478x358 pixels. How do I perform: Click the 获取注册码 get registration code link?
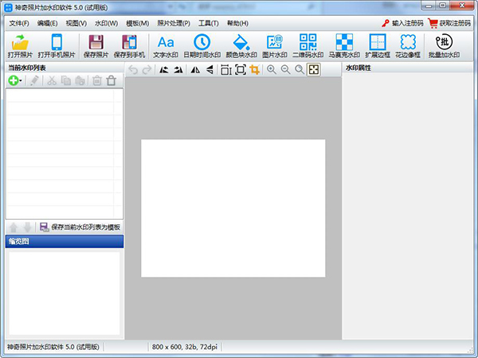(x=451, y=23)
